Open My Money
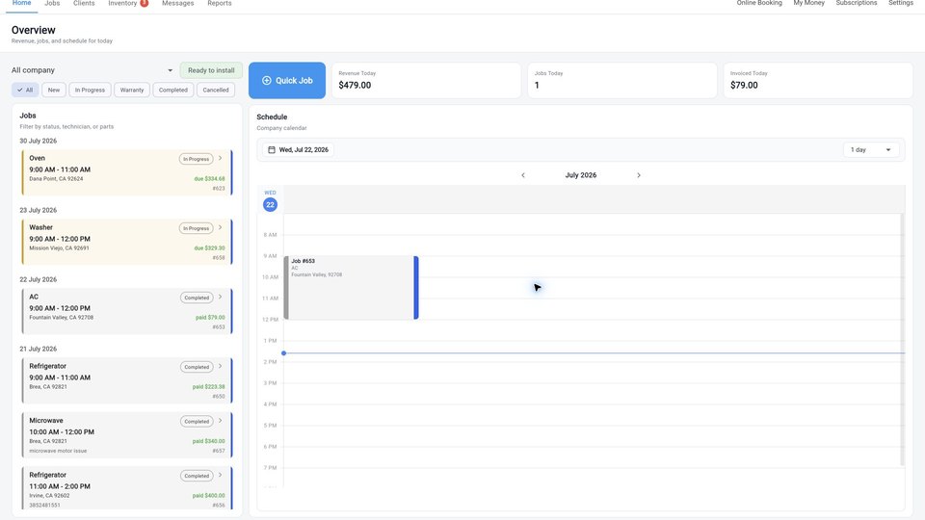Screen dimensions: 925x520 pyautogui.click(x=808, y=3)
